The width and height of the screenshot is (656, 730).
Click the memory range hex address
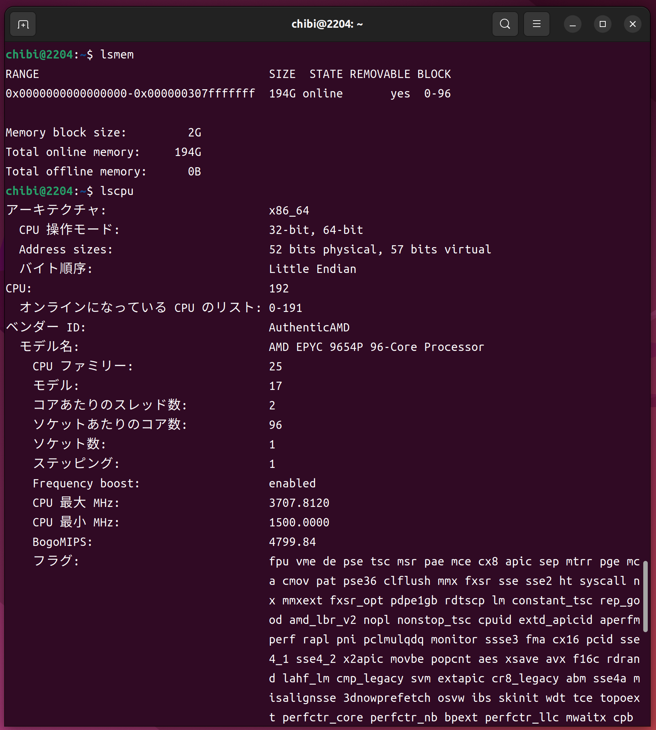click(x=130, y=94)
